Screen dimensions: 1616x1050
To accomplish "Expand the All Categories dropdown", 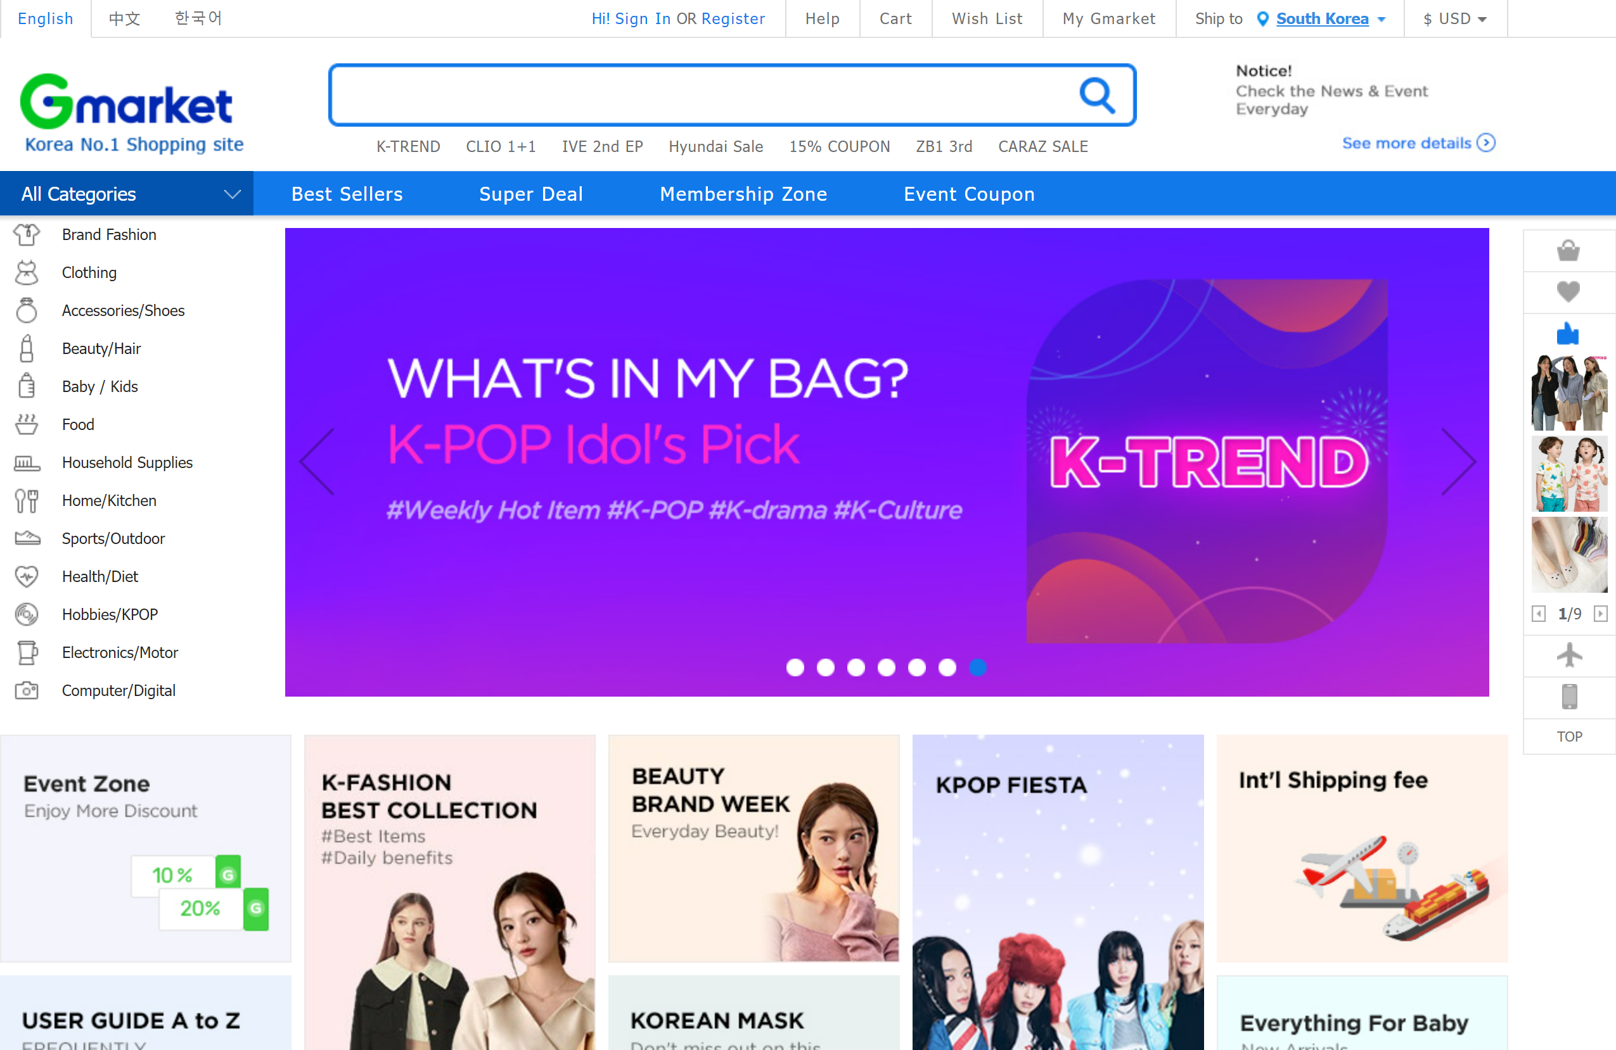I will (x=127, y=194).
